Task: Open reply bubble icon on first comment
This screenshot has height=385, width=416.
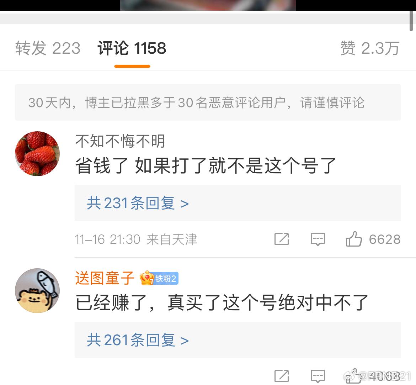Action: coord(318,239)
